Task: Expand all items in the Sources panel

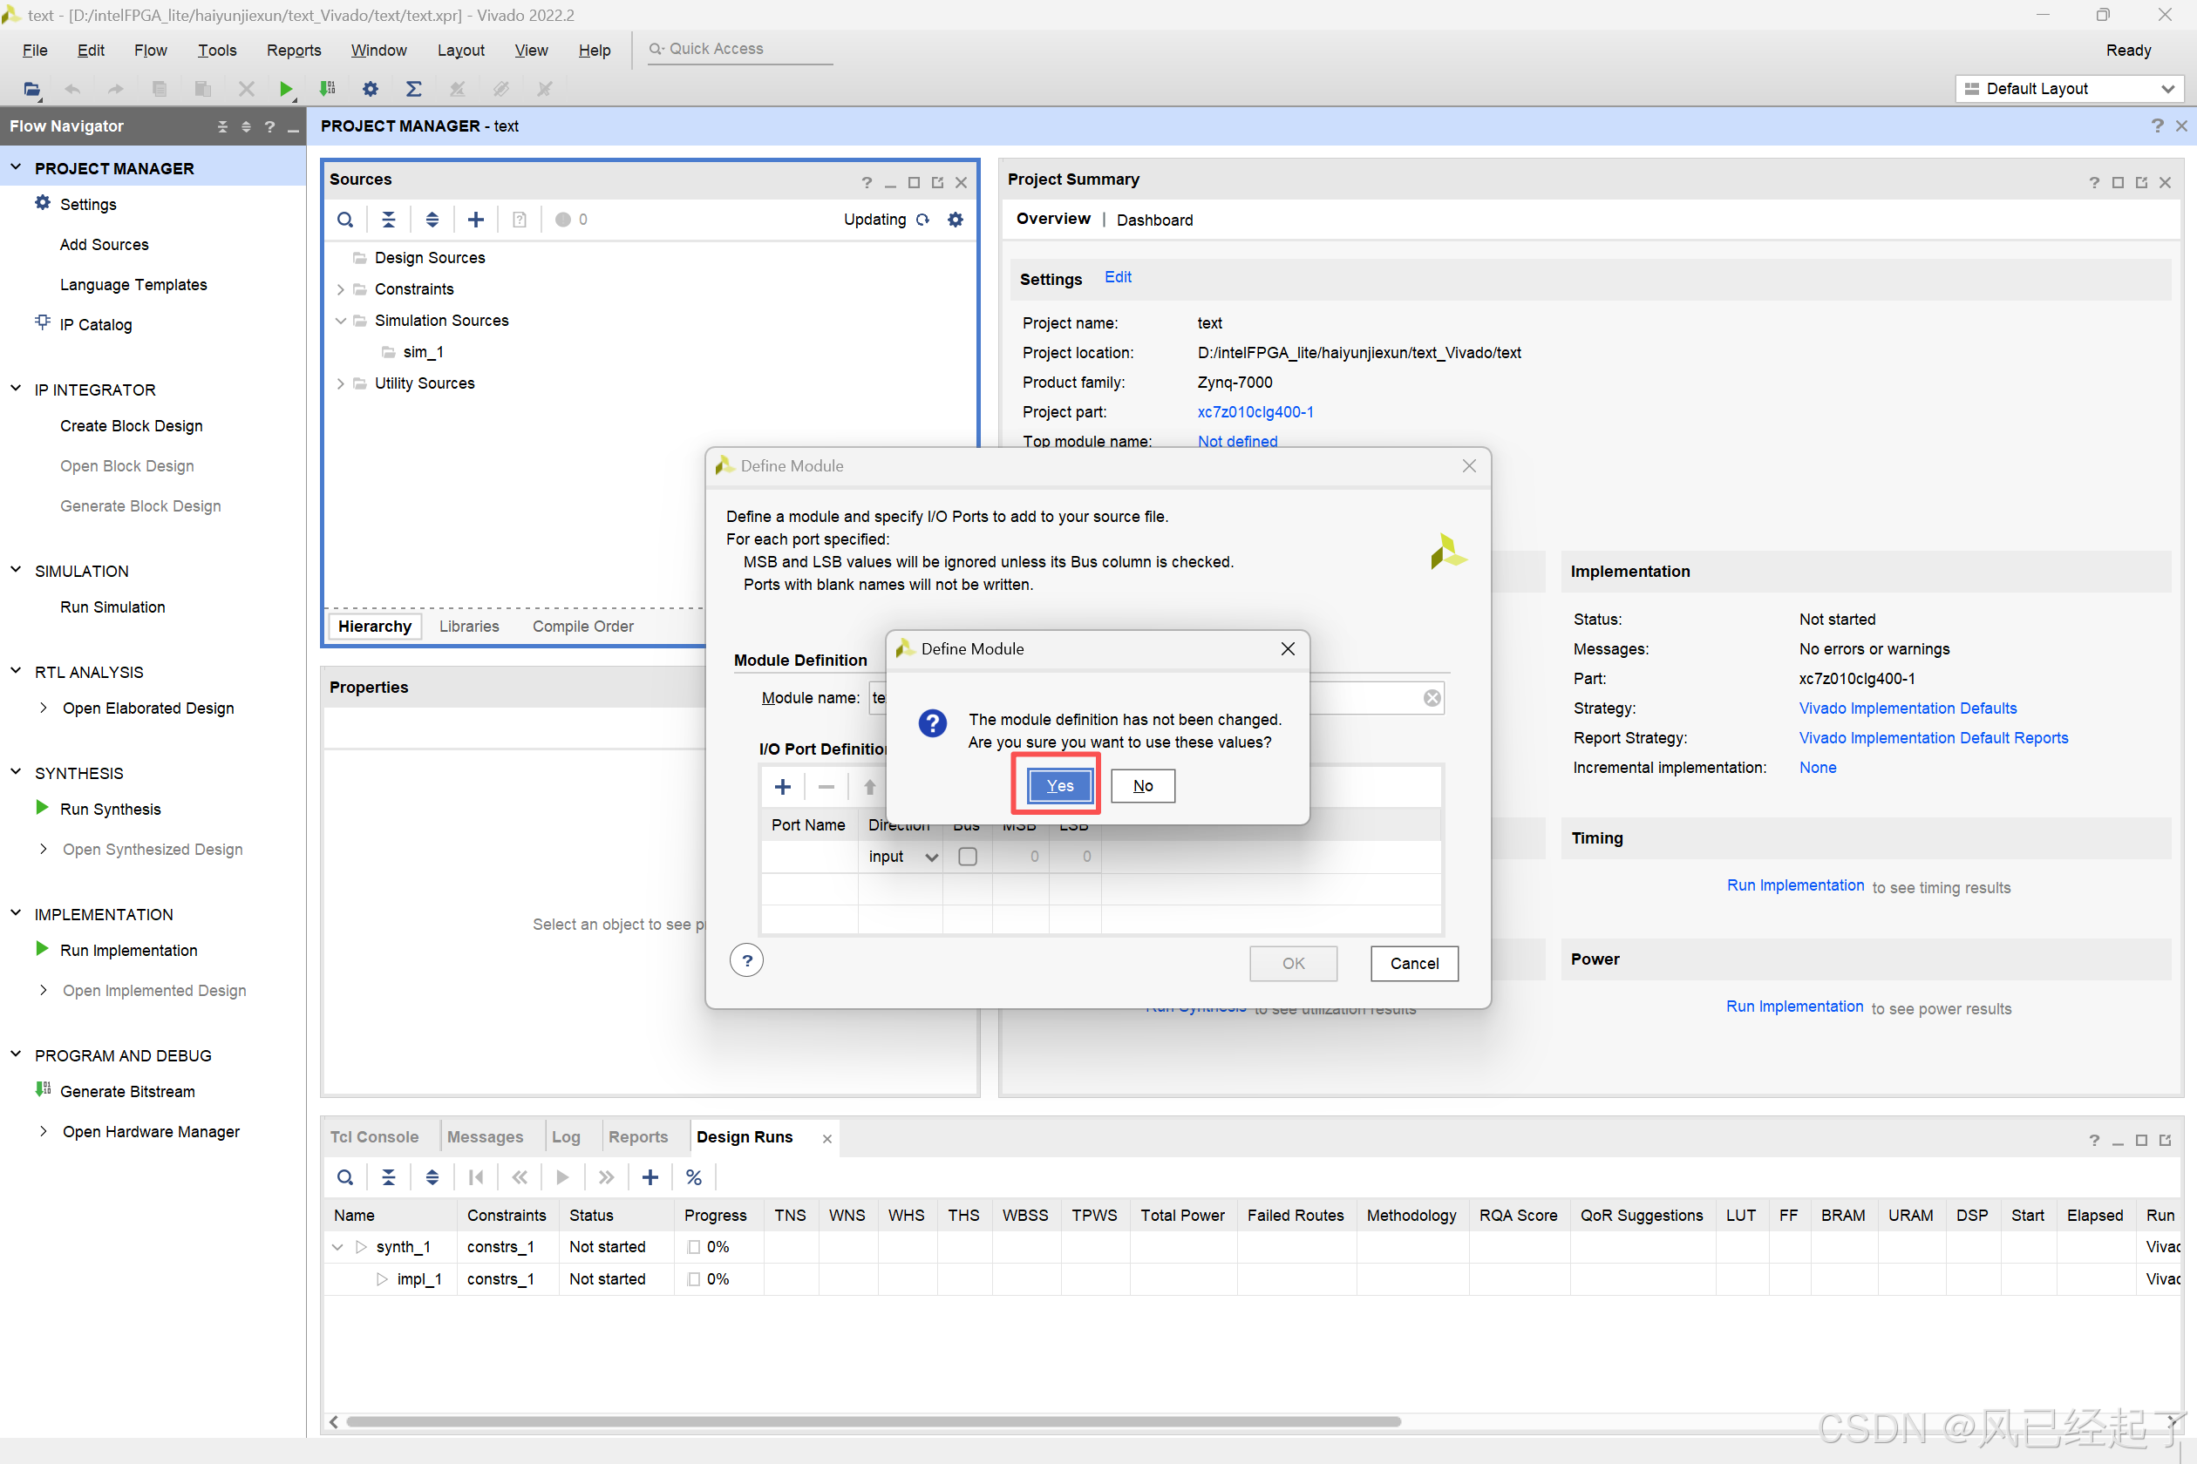Action: 432,220
